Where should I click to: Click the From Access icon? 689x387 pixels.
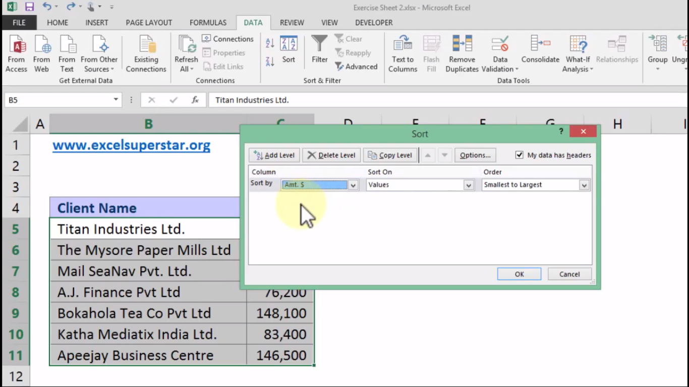[16, 53]
